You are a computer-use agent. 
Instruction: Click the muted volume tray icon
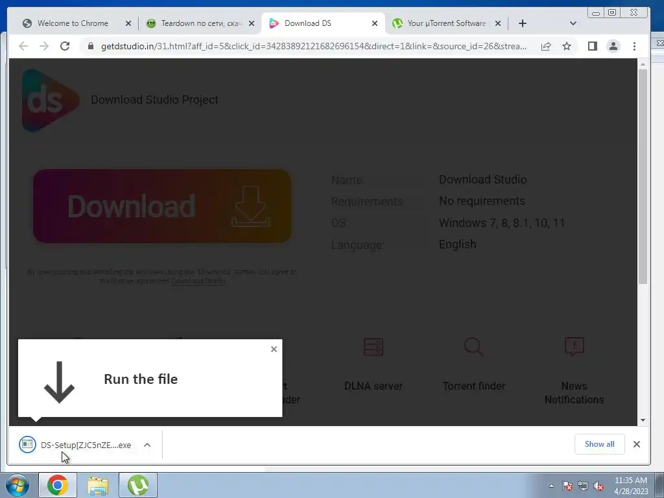[x=599, y=486]
